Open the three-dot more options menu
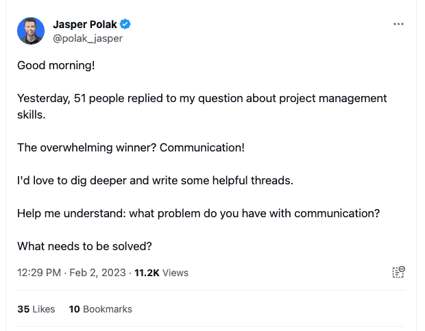 coord(398,24)
